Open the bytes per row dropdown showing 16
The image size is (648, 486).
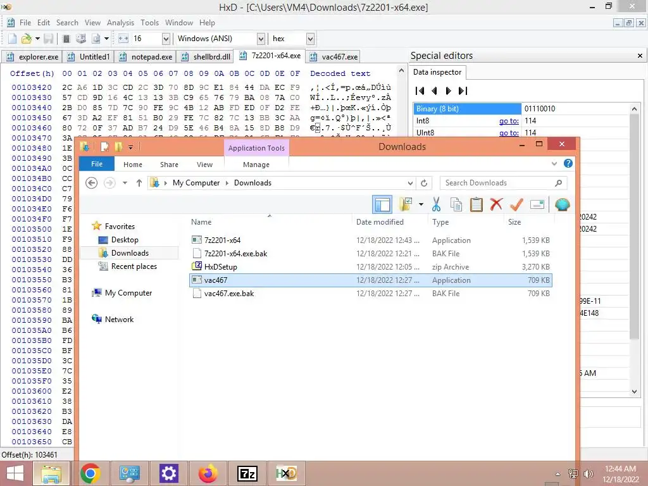pos(166,39)
